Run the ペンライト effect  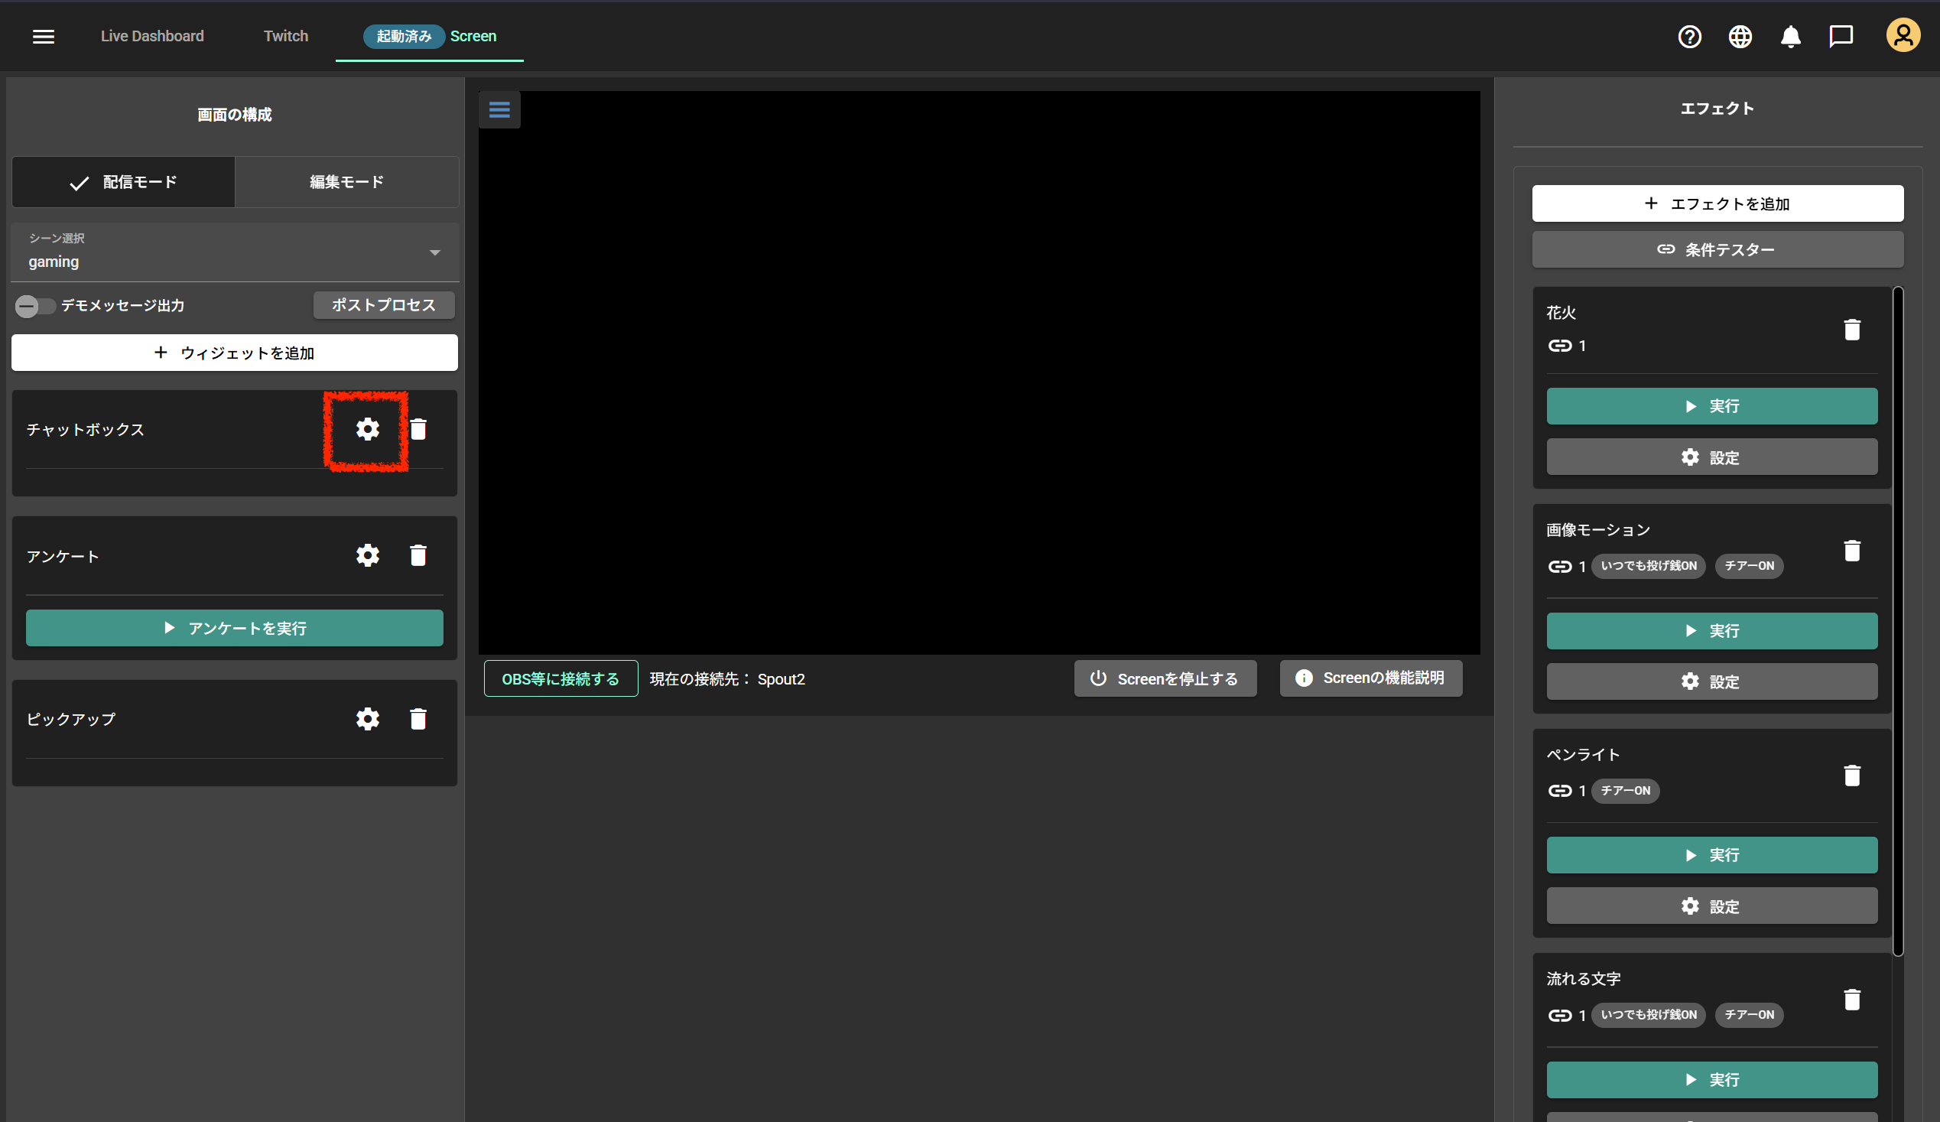click(1712, 855)
